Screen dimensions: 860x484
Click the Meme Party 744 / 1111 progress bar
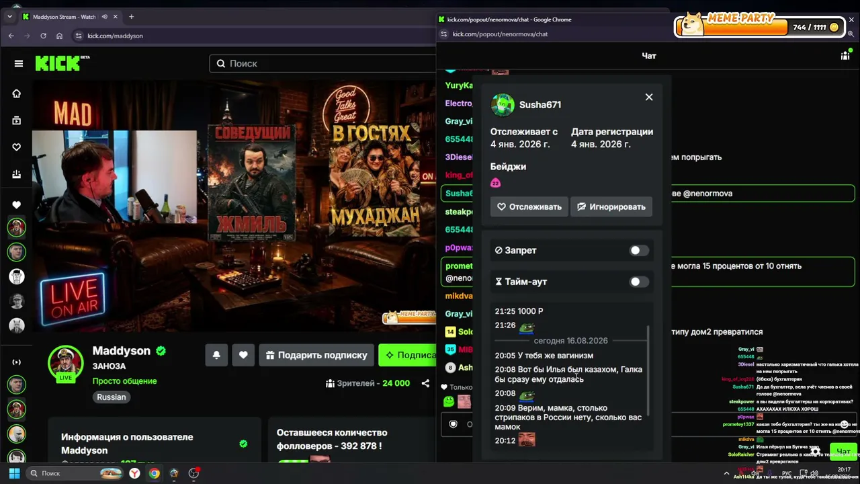coord(759,27)
